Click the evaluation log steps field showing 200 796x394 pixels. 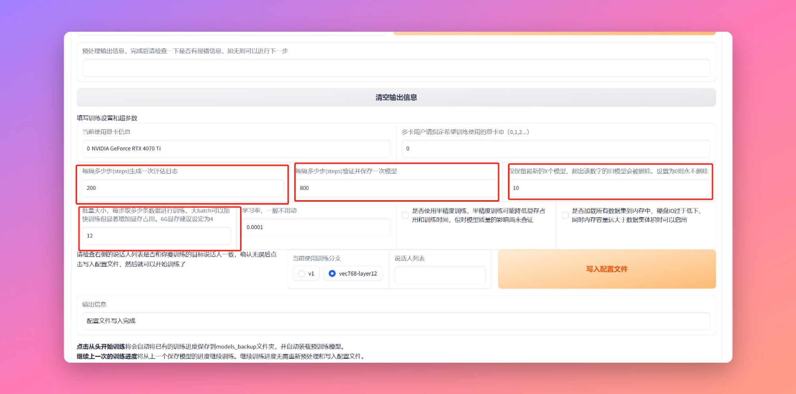(x=183, y=188)
